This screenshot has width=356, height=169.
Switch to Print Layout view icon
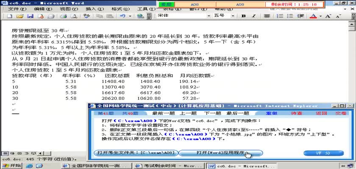pyautogui.click(x=19, y=153)
